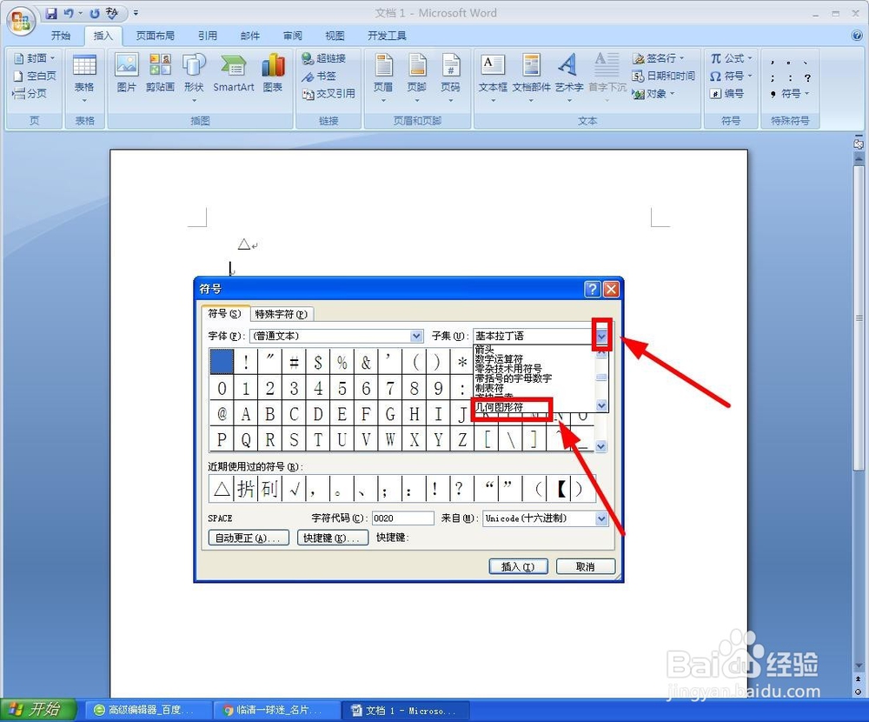The image size is (869, 722).
Task: Select the 邮件 ribbon tab
Action: tap(250, 36)
